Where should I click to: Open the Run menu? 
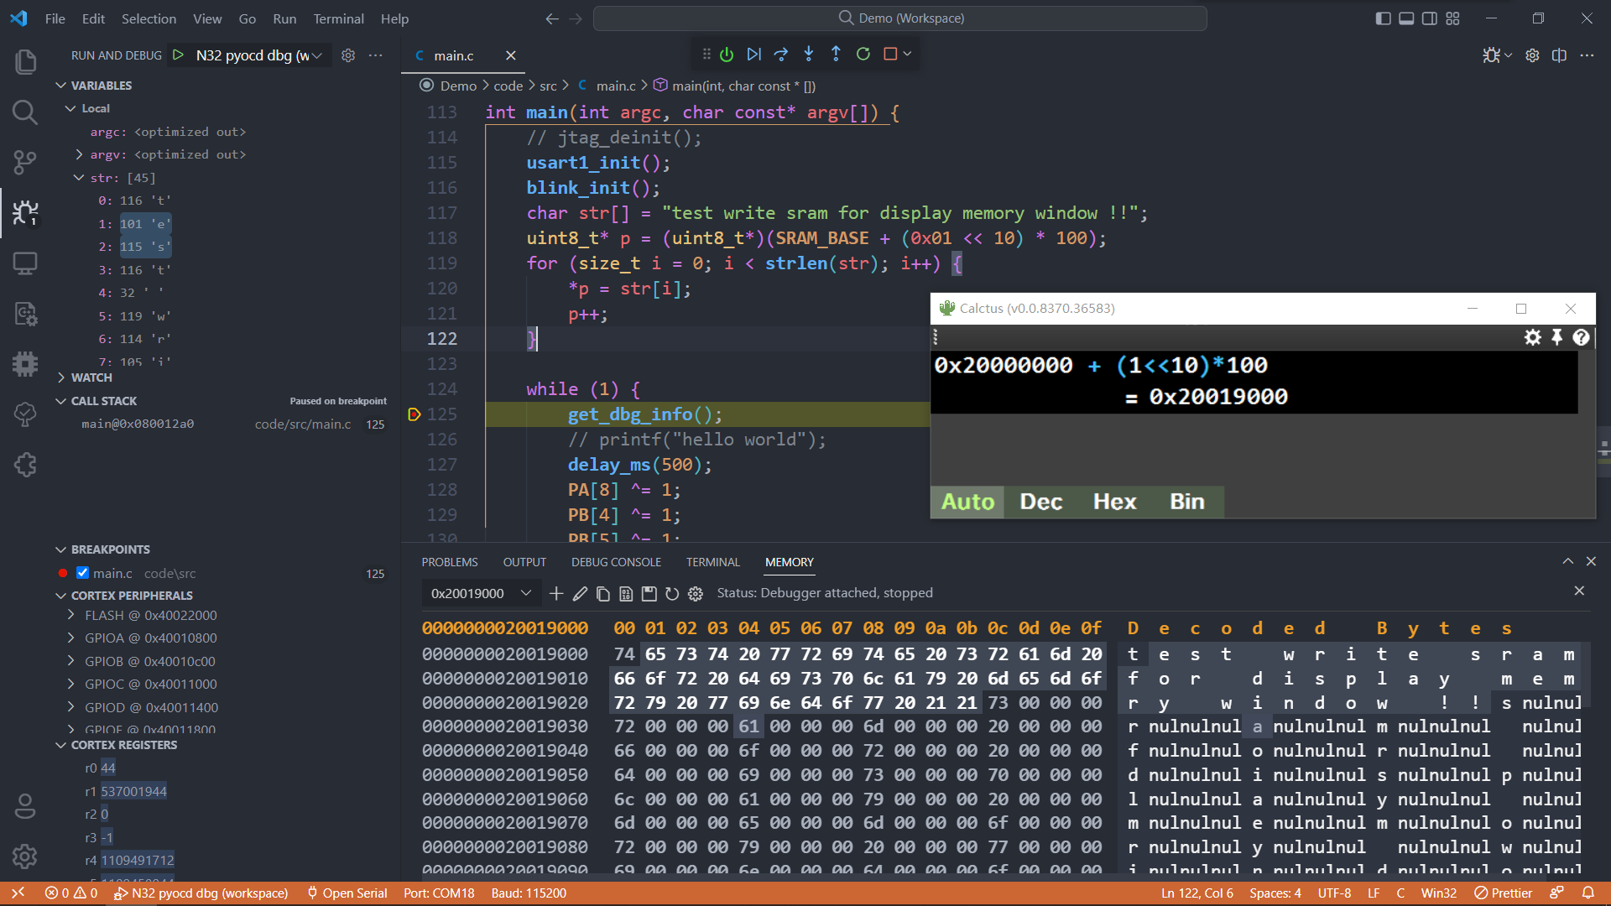pyautogui.click(x=284, y=18)
